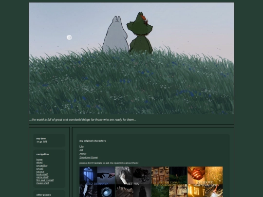The image size is (263, 197).
Task: Click the 'navigation' sidebar heading
Action: (x=42, y=154)
